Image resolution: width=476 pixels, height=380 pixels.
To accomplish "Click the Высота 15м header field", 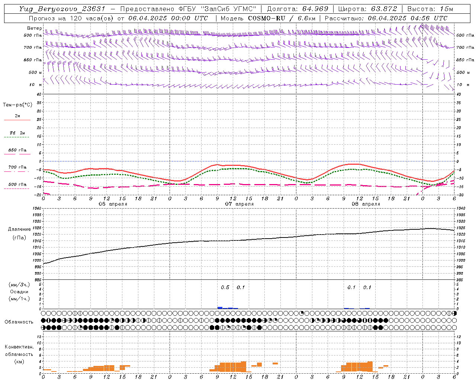I will pos(430,9).
